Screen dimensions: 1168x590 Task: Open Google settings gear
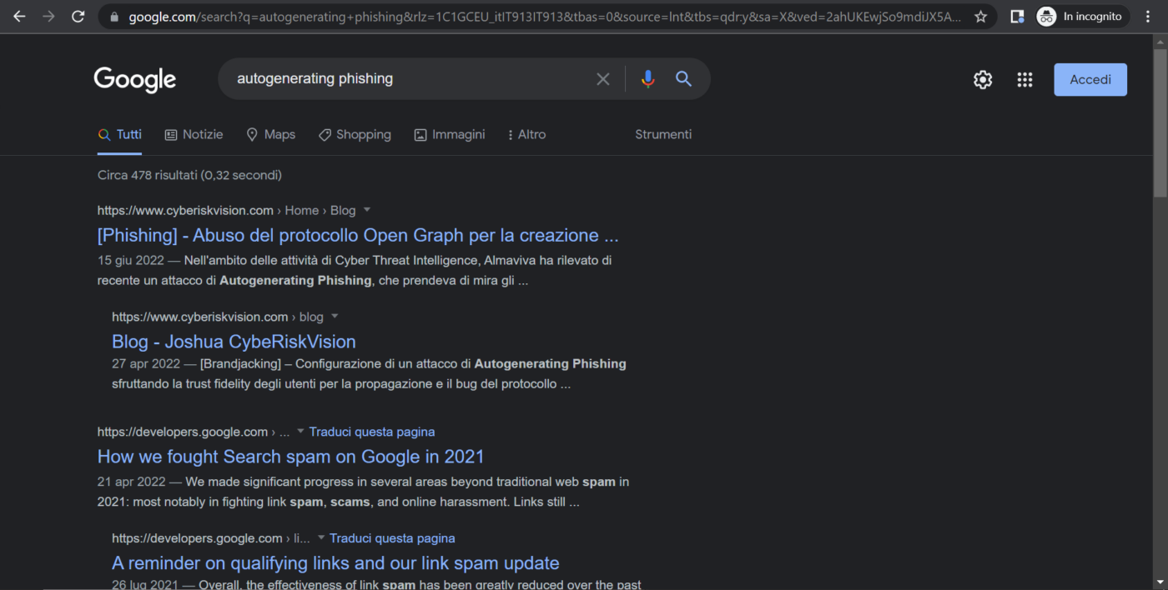pos(983,79)
